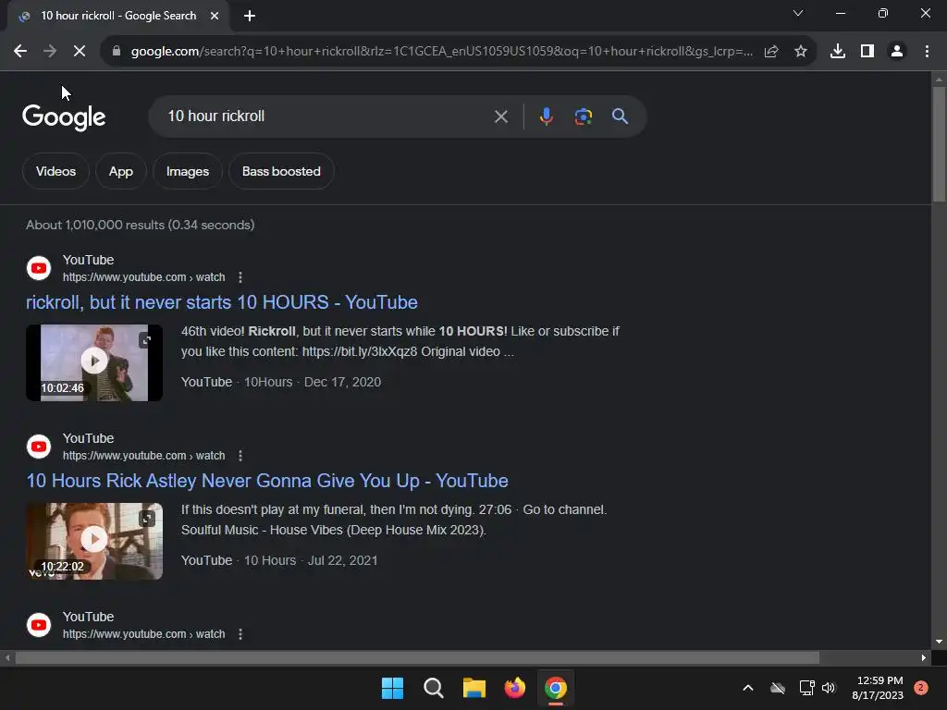Click the vertical scrollbar thumb
This screenshot has height=710, width=947.
(x=939, y=143)
